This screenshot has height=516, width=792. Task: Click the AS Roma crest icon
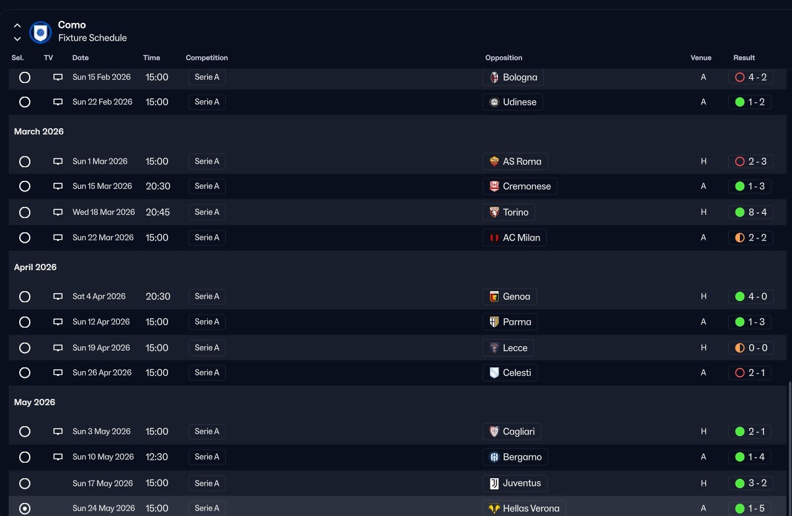point(494,162)
